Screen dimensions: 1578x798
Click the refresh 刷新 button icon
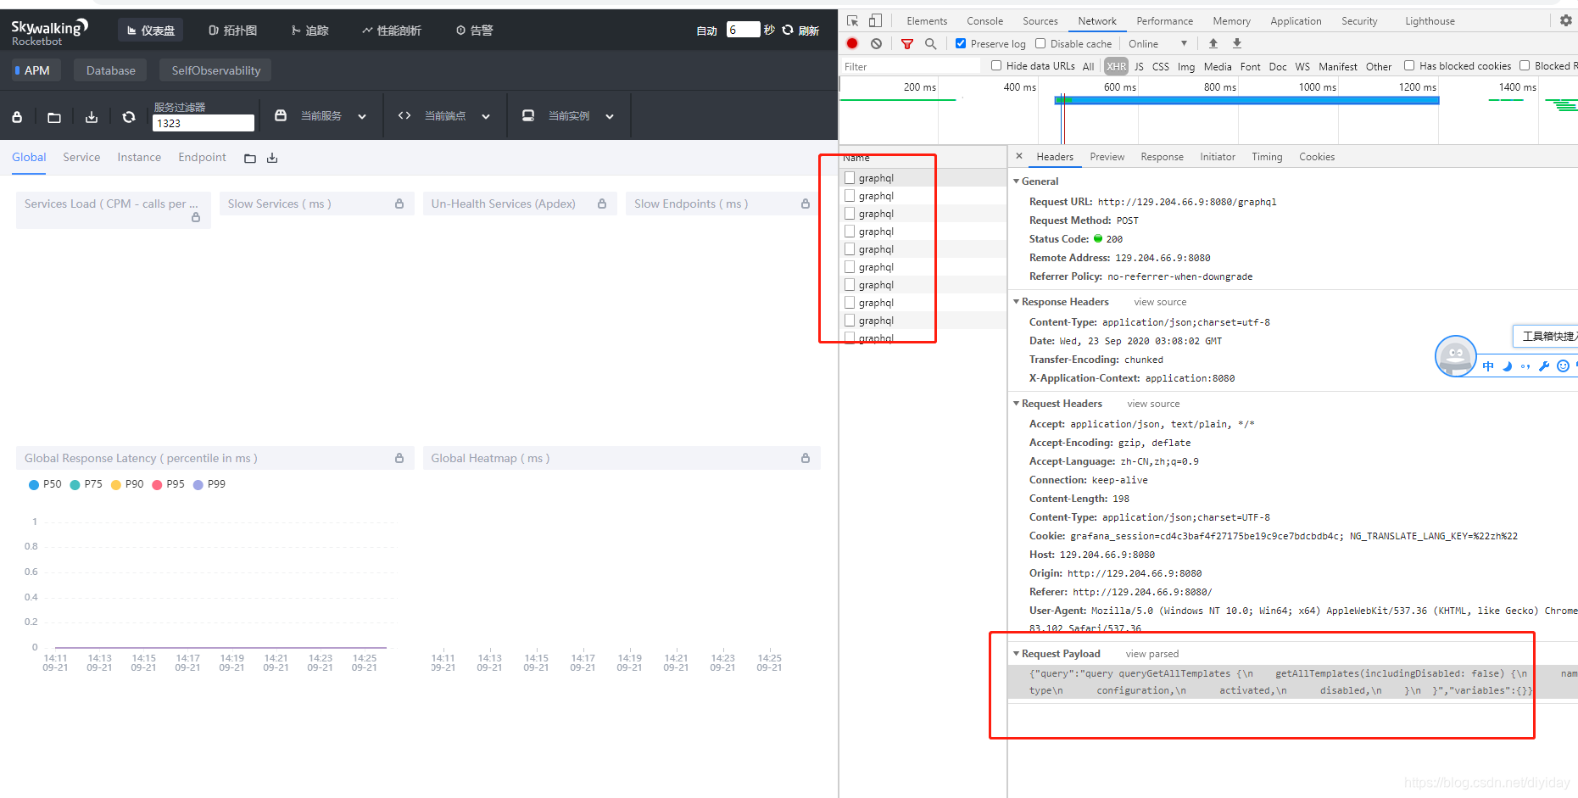coord(788,30)
